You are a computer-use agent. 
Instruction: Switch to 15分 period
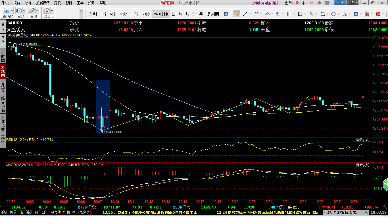123,14
